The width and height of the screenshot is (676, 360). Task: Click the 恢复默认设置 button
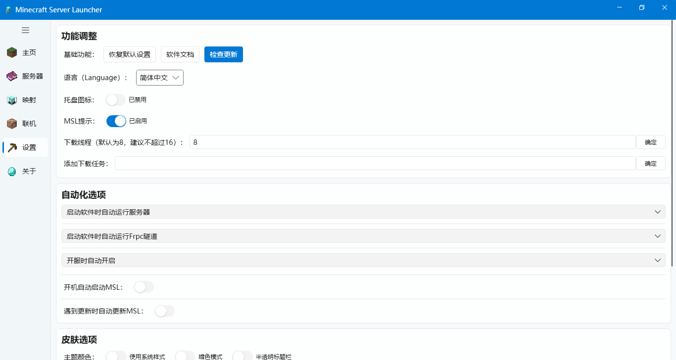click(x=130, y=54)
